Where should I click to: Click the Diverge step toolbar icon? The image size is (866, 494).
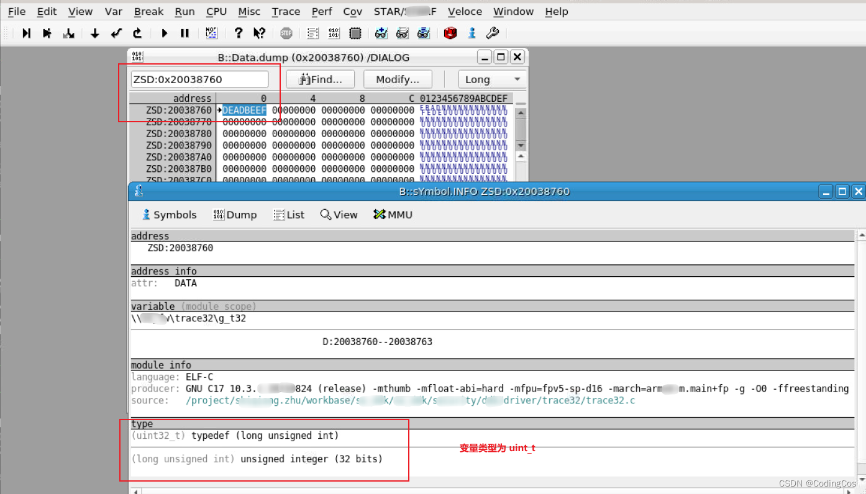coord(69,33)
